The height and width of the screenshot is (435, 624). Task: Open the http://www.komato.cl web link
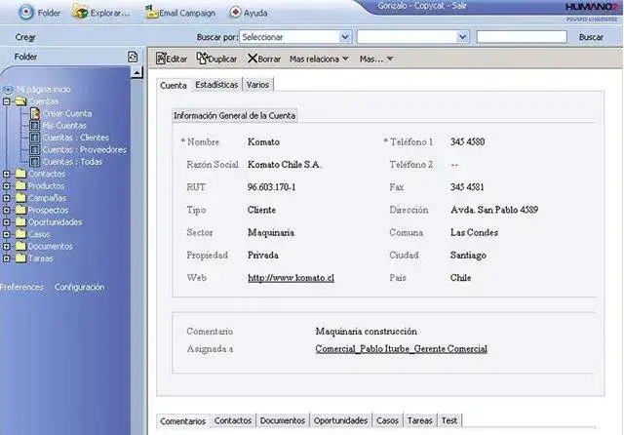(291, 278)
